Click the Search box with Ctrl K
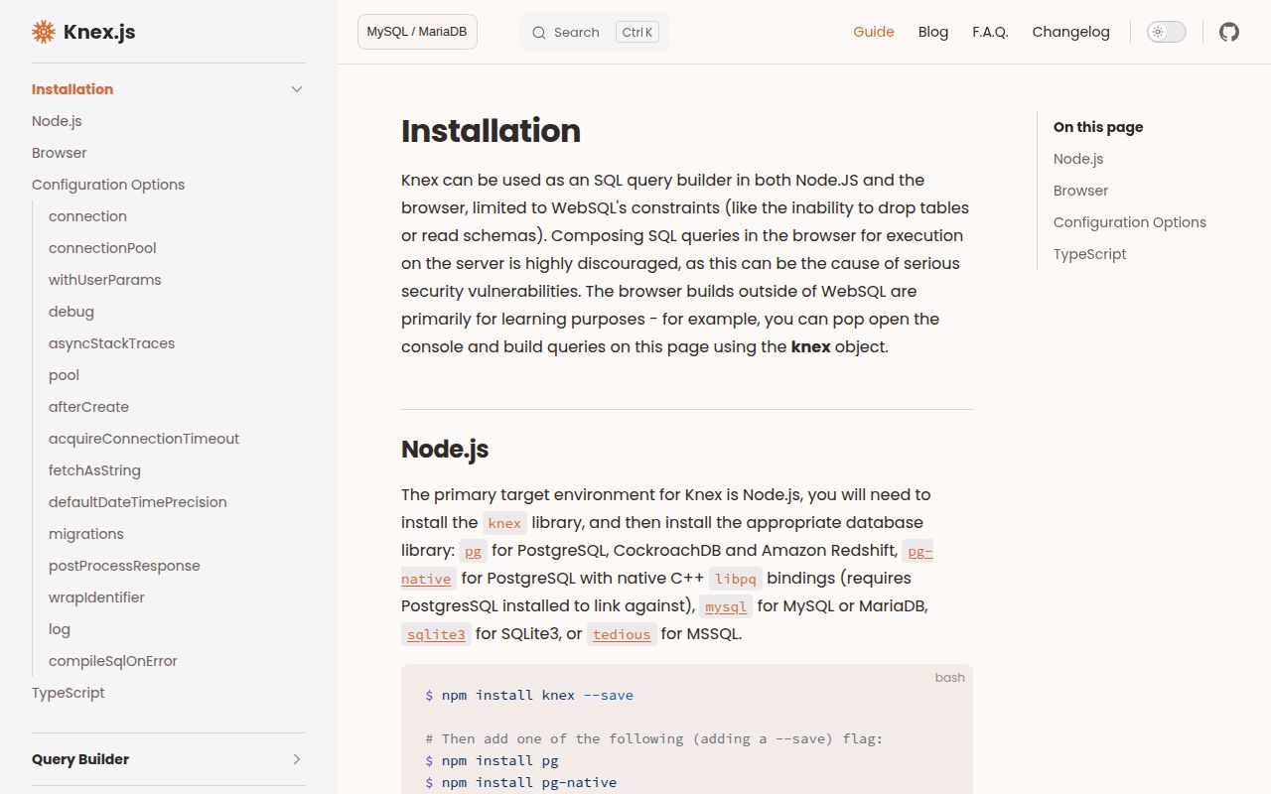 coord(595,32)
